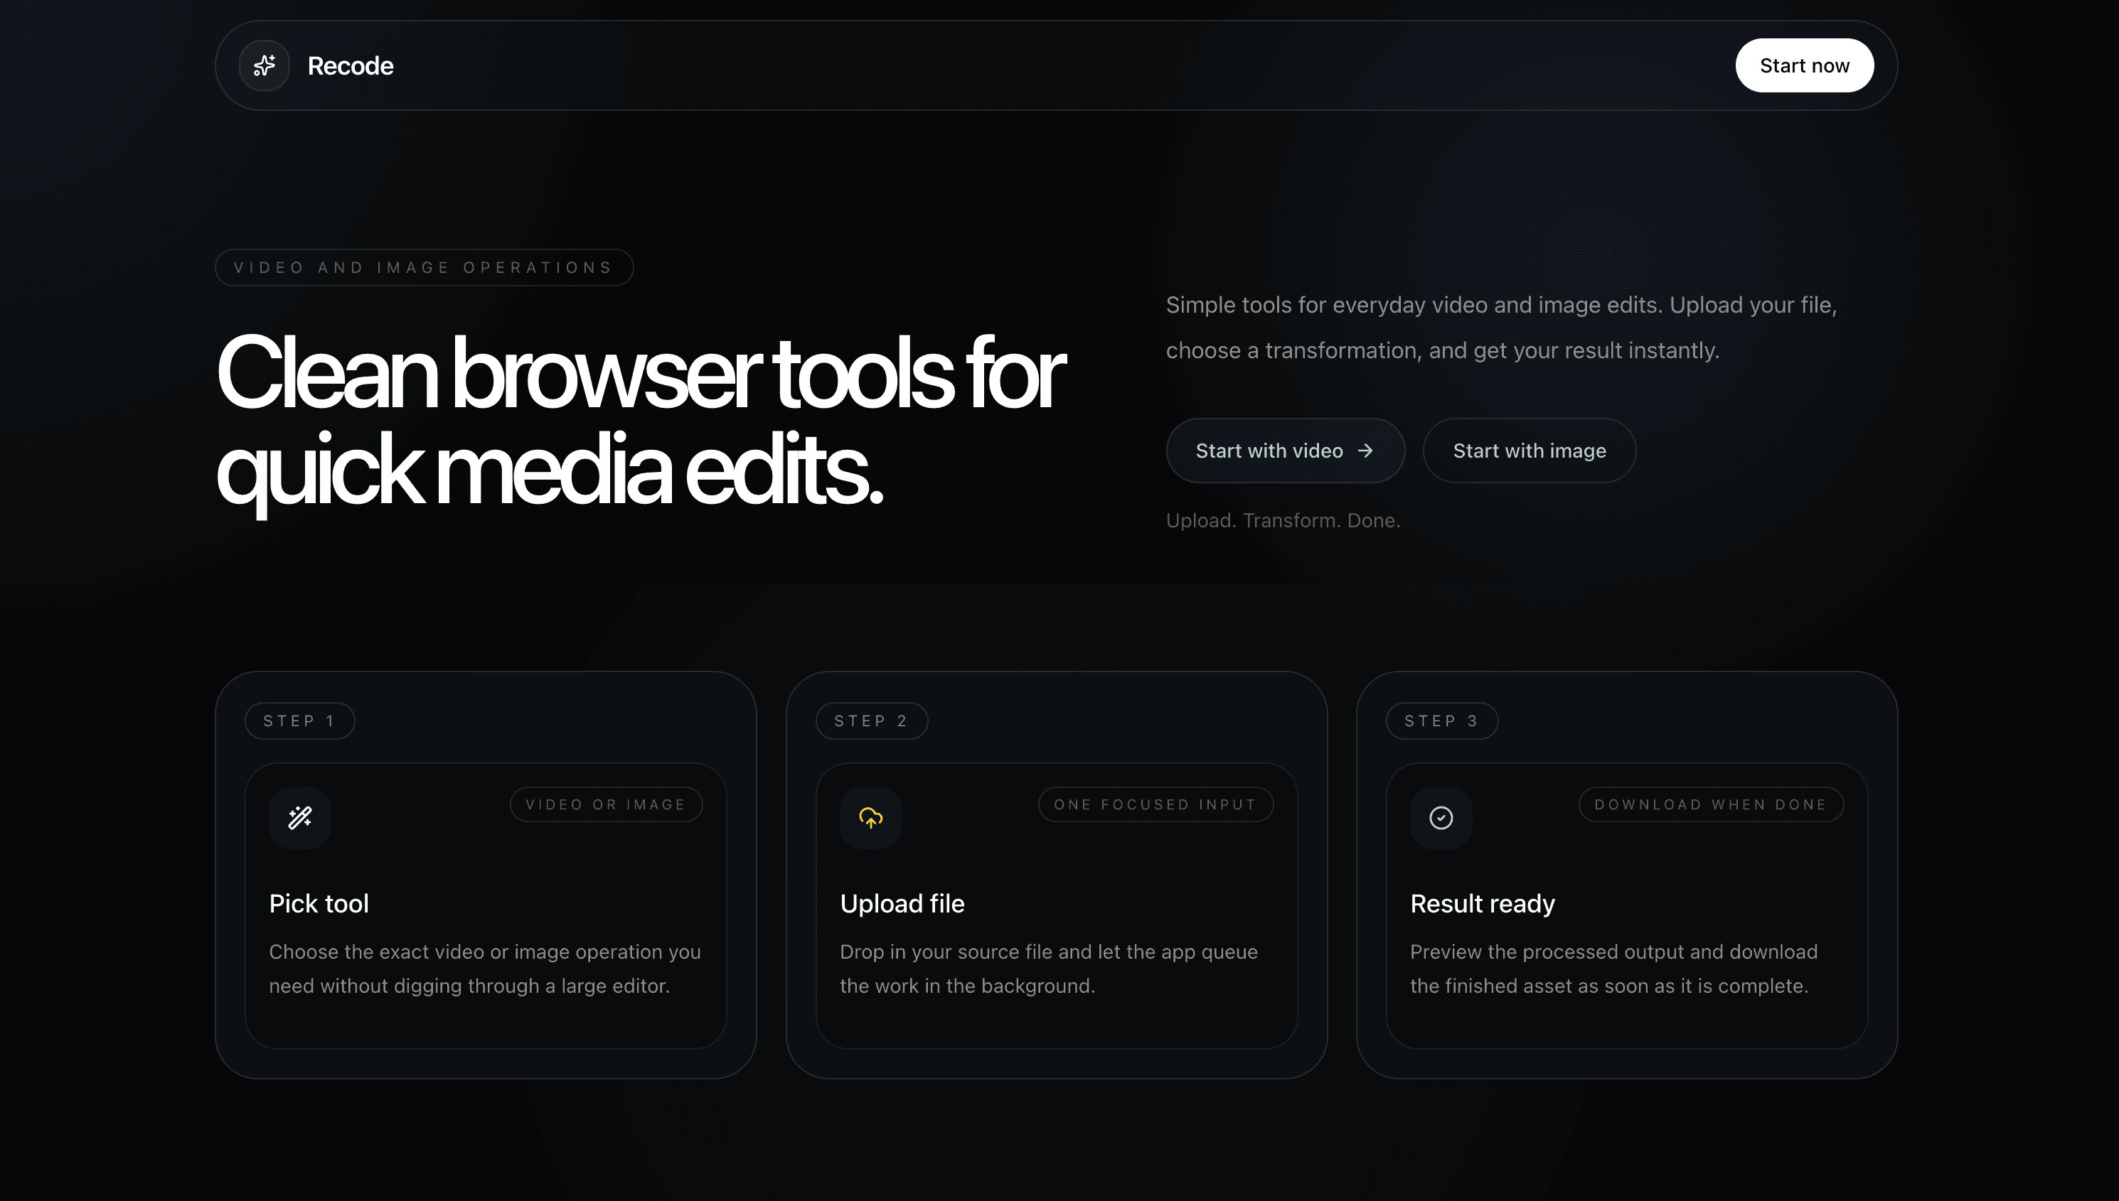Open the Upload file card heading
The width and height of the screenshot is (2119, 1201).
point(902,903)
